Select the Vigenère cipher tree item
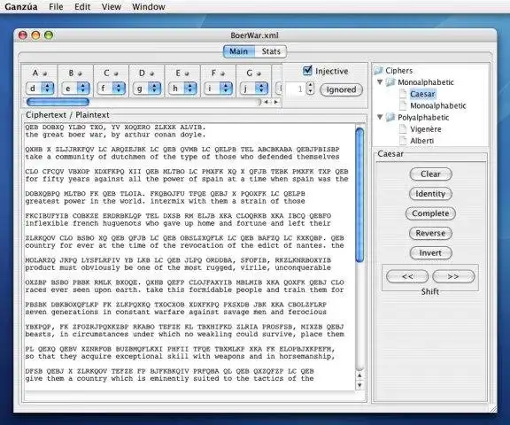The height and width of the screenshot is (425, 510). coord(425,129)
